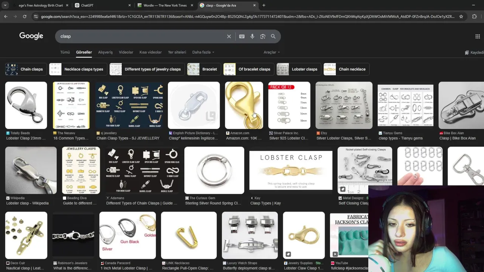Expand the Daha fazla dropdown
This screenshot has height=272, width=484.
[x=203, y=52]
